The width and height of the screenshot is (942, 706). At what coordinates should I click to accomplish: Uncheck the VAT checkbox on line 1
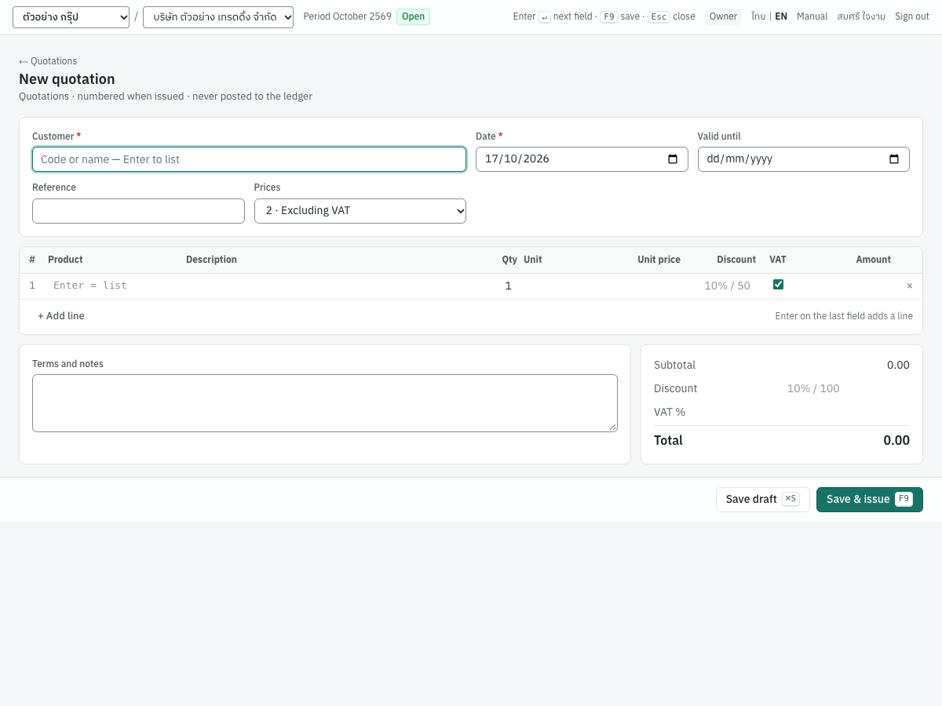pos(778,285)
